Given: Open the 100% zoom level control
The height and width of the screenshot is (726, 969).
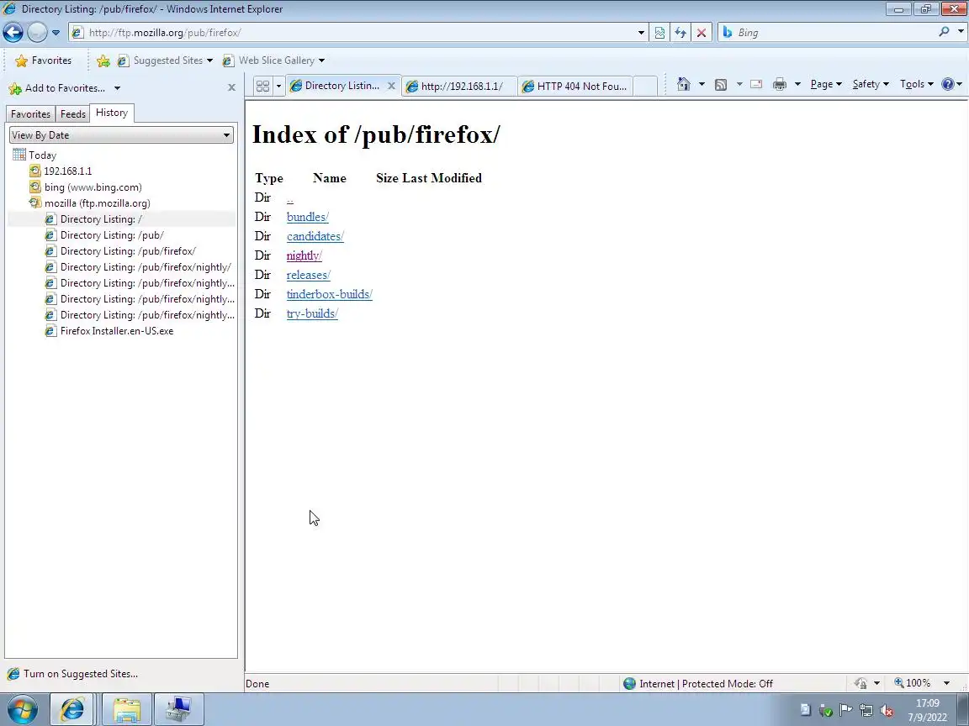Looking at the screenshot, I should (x=921, y=683).
